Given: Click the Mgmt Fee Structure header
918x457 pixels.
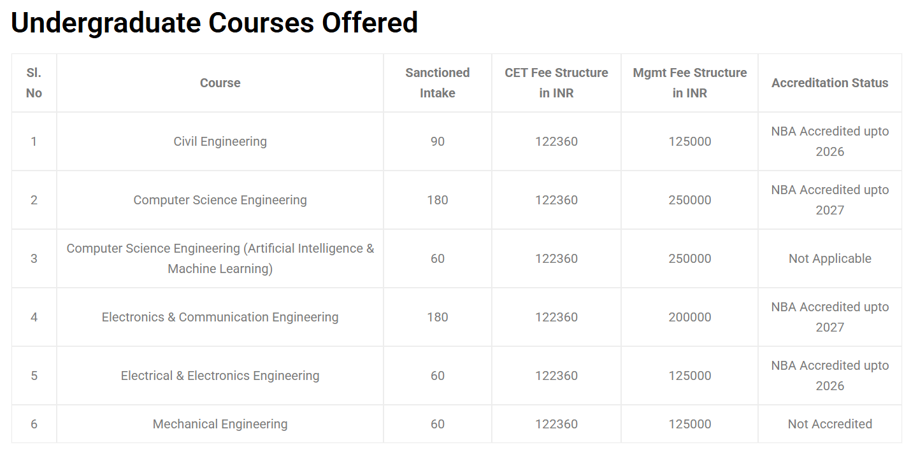Looking at the screenshot, I should tap(689, 83).
